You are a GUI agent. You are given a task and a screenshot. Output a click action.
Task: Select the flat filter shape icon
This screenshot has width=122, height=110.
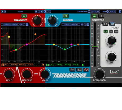[x=116, y=31]
